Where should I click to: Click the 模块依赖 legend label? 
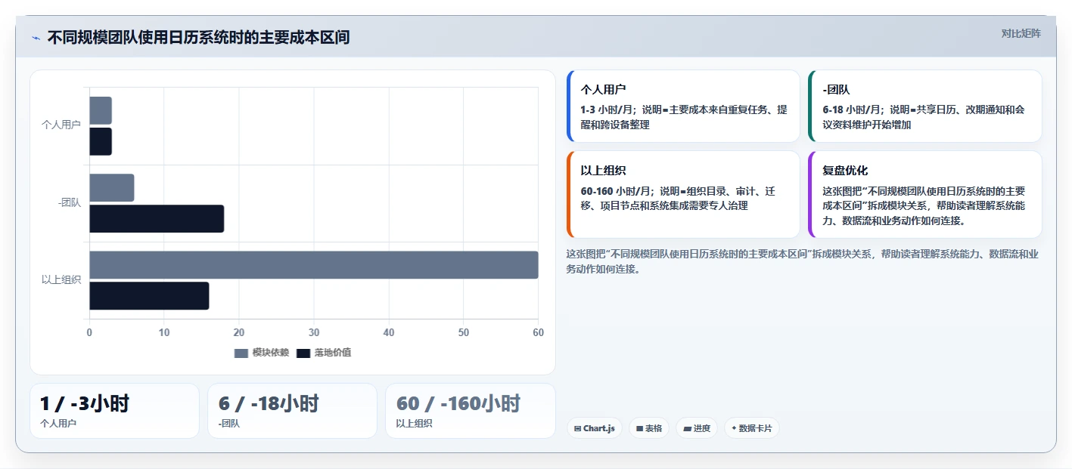270,353
